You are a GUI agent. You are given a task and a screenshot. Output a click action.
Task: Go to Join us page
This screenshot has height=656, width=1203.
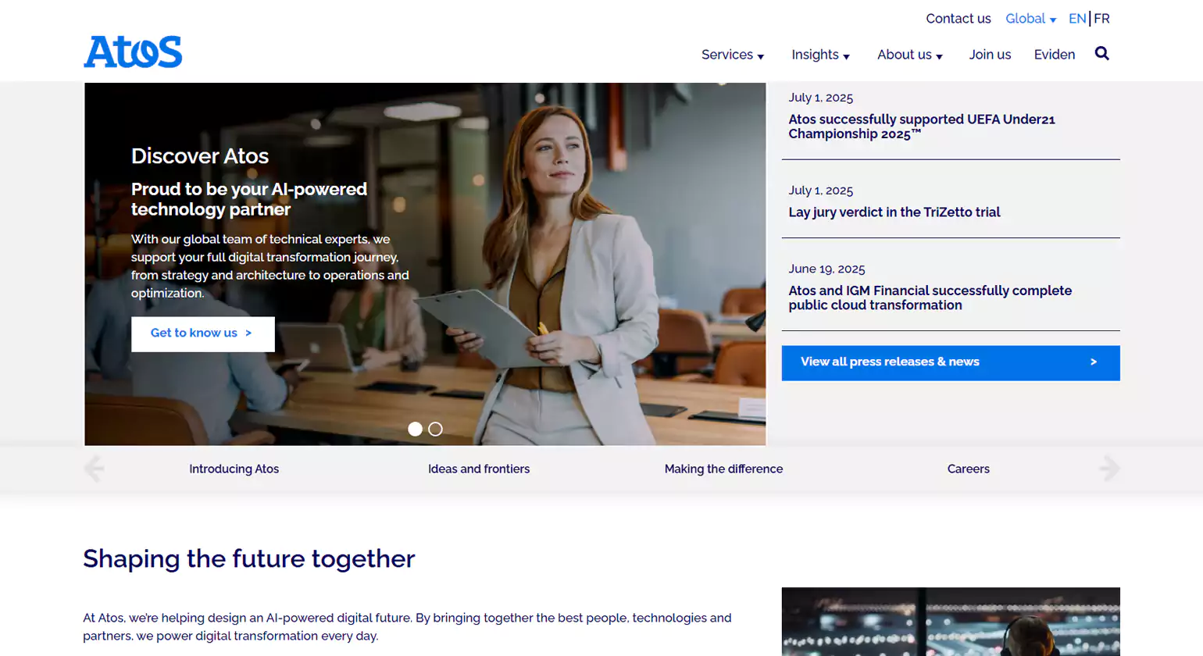[x=990, y=55]
